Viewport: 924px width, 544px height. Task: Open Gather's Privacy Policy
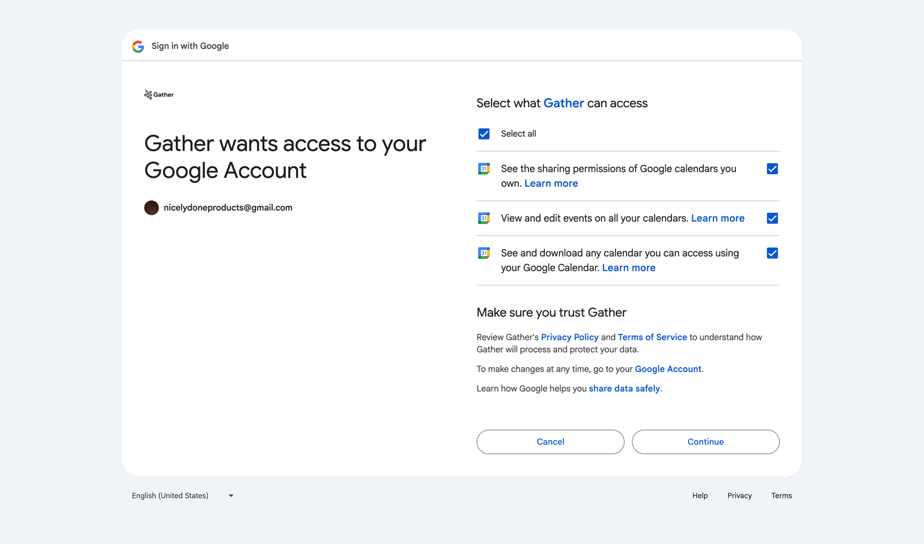click(x=569, y=337)
